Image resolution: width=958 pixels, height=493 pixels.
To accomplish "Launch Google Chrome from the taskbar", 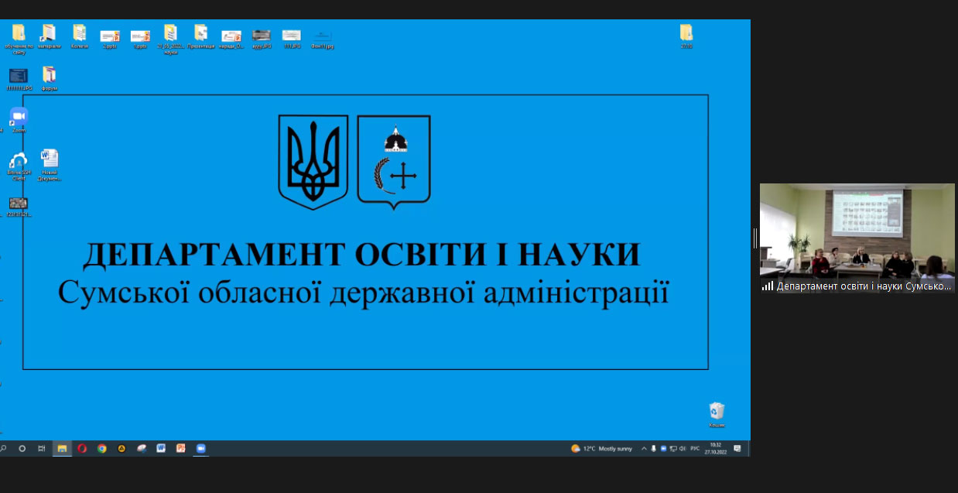I will coord(102,448).
